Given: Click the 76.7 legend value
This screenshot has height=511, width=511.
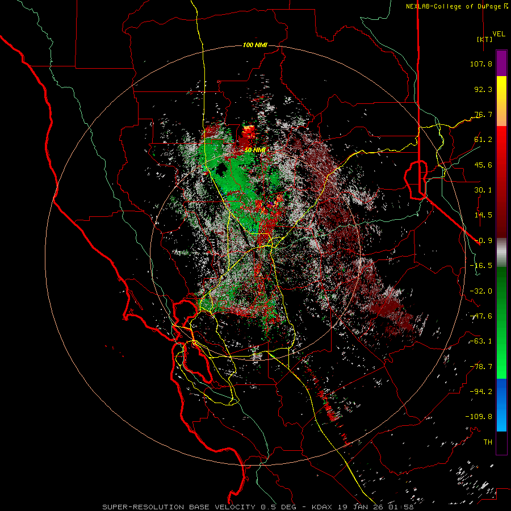Looking at the screenshot, I should click(x=483, y=114).
